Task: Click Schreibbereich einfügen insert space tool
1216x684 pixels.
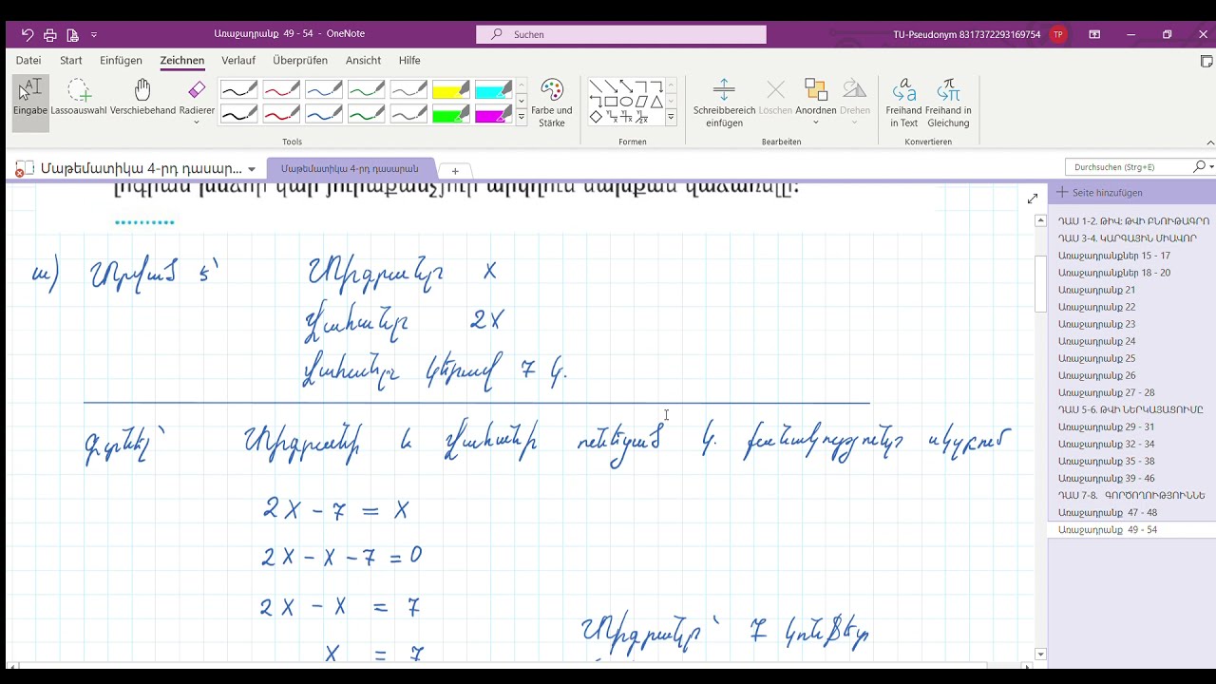Action: point(724,103)
